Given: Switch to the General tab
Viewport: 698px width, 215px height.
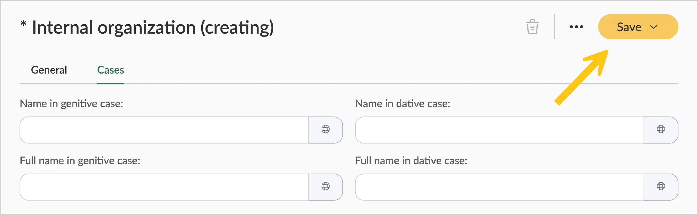Looking at the screenshot, I should click(49, 70).
